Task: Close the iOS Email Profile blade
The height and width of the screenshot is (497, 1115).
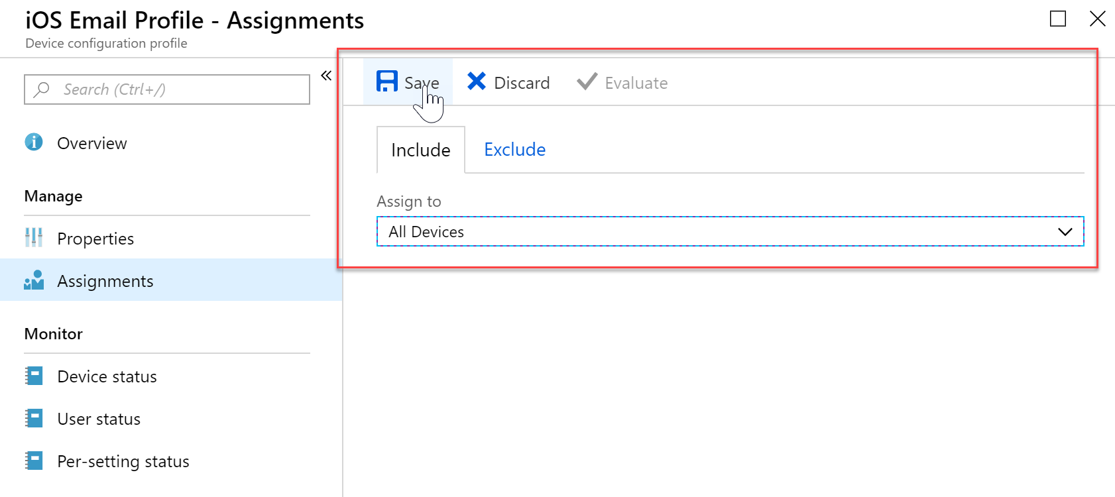Action: point(1098,19)
